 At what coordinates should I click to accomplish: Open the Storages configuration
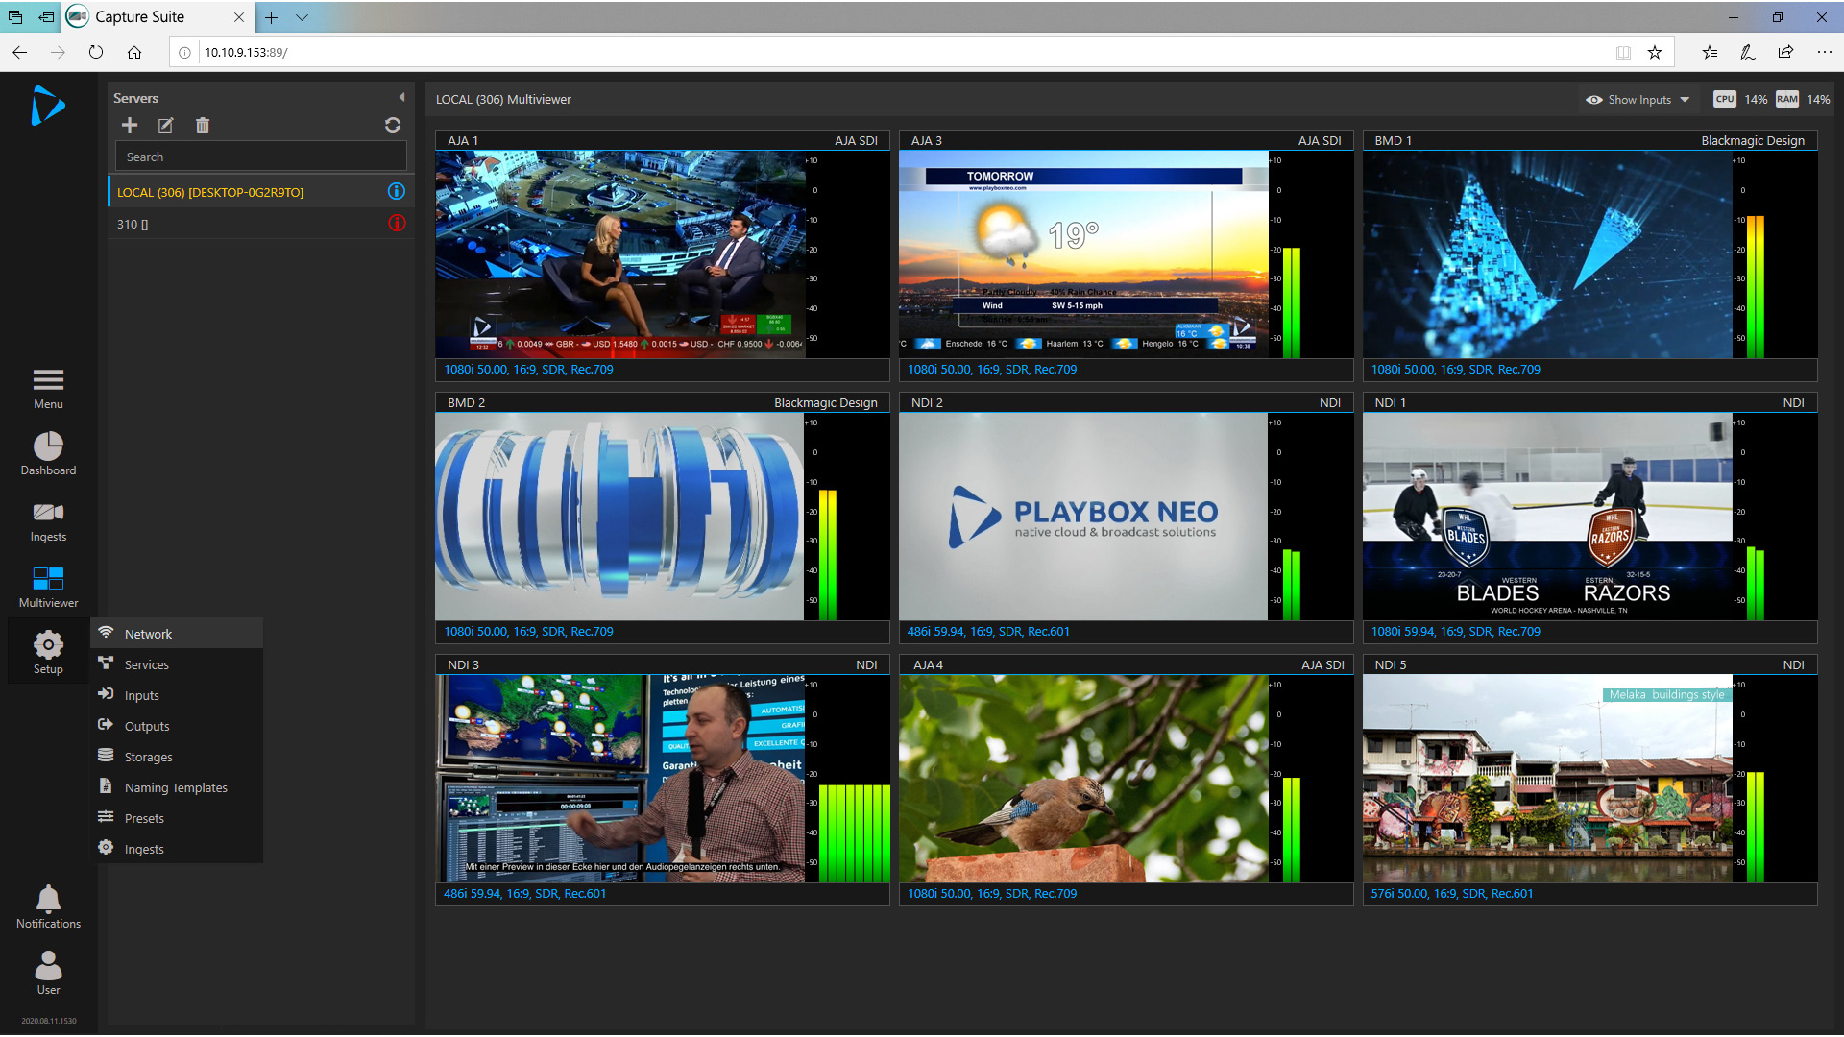click(x=149, y=756)
